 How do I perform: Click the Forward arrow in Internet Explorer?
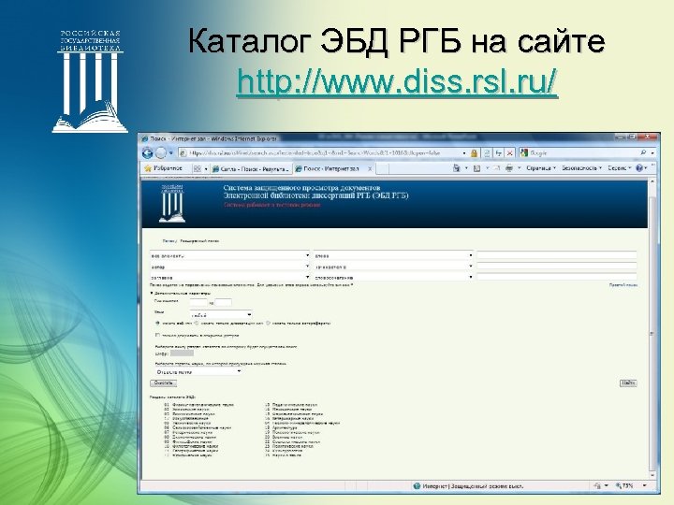coord(161,152)
